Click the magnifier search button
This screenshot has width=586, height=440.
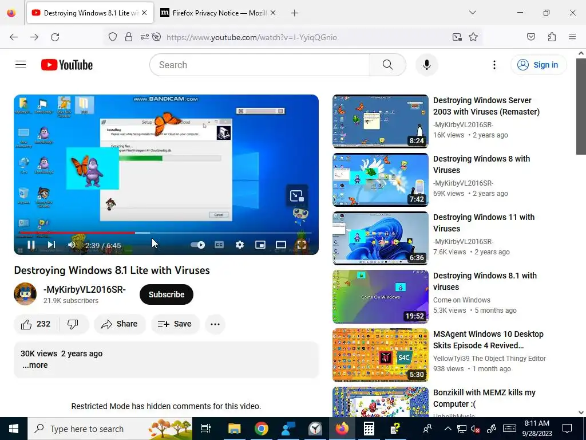click(388, 65)
